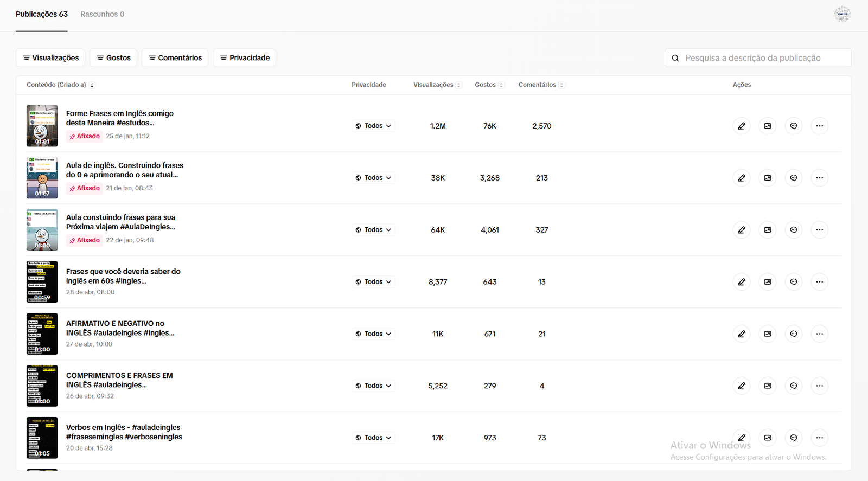The width and height of the screenshot is (868, 481).
Task: Change privacy of 'COMPRIMENTOS E FRASES' via Todos dropdown
Action: [373, 386]
